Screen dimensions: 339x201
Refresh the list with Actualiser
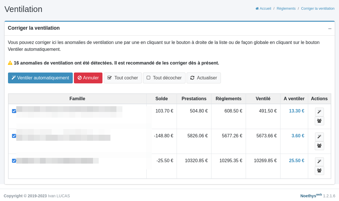(203, 78)
